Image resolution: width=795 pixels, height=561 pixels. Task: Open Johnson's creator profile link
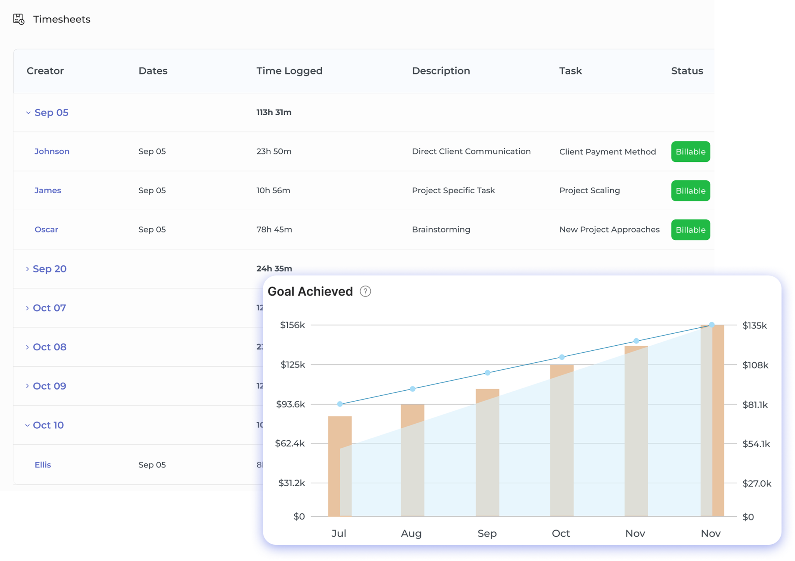[x=52, y=151]
